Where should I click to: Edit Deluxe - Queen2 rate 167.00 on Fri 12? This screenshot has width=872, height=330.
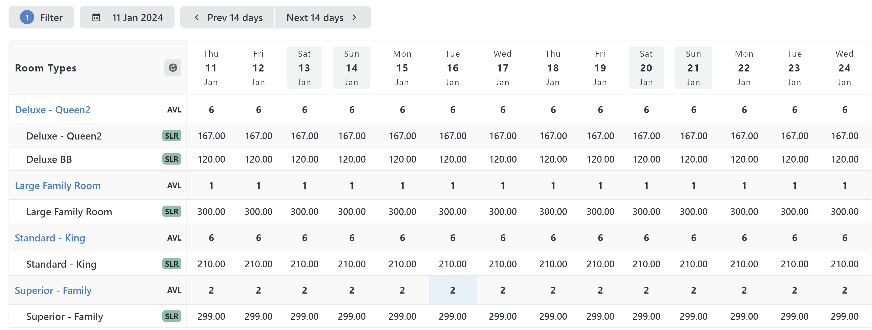pos(259,136)
